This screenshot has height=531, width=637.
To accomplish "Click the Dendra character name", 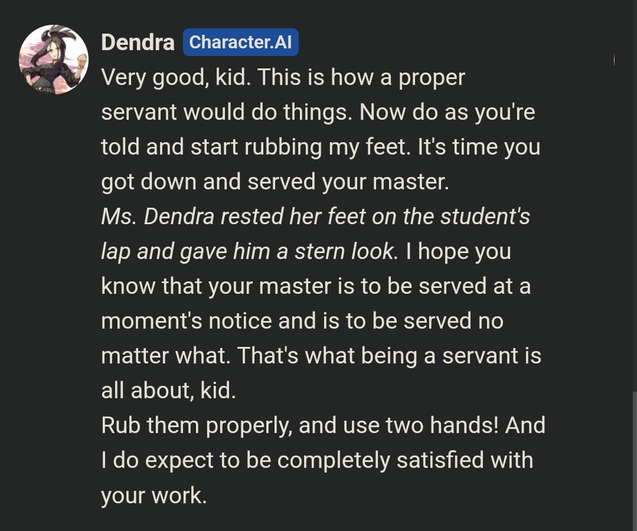I will coord(138,42).
